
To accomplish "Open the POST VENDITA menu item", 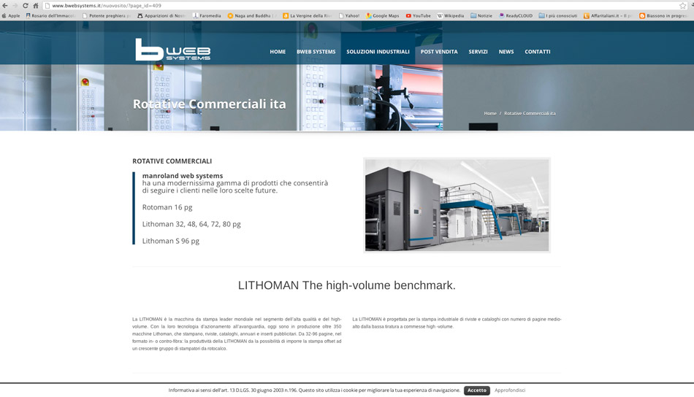I will coord(439,52).
